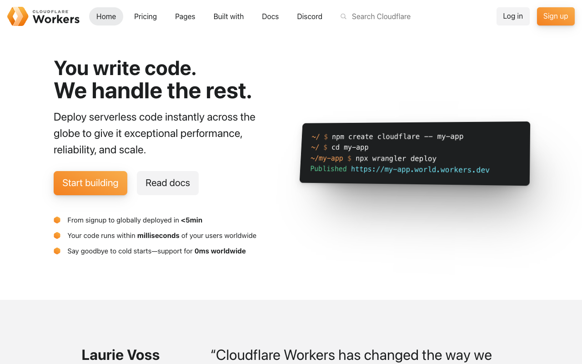The image size is (582, 364).
Task: Click the orange Sign up button
Action: click(556, 16)
